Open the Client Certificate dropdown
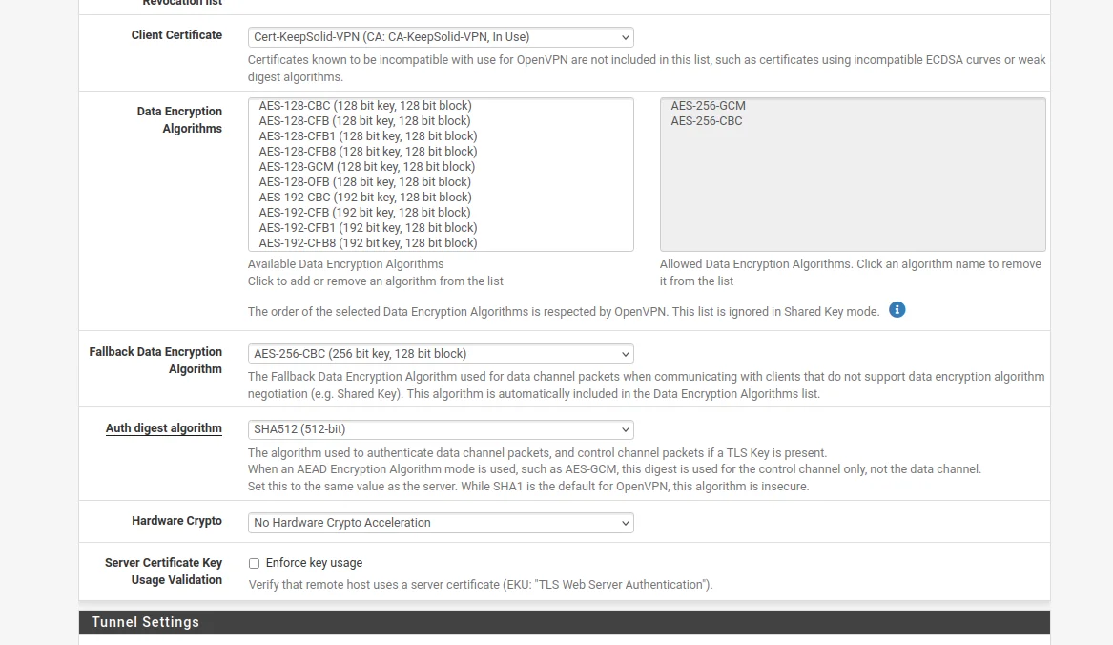Image resolution: width=1113 pixels, height=645 pixels. click(x=441, y=37)
